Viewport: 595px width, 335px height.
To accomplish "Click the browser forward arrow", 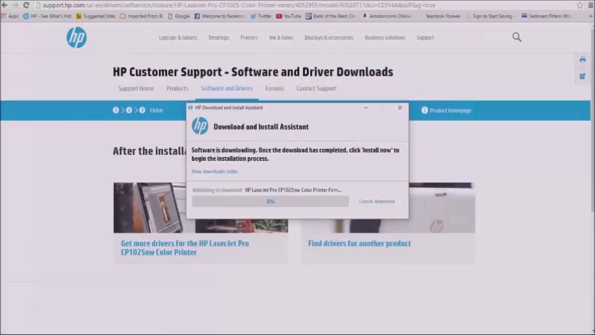I will tap(15, 5).
